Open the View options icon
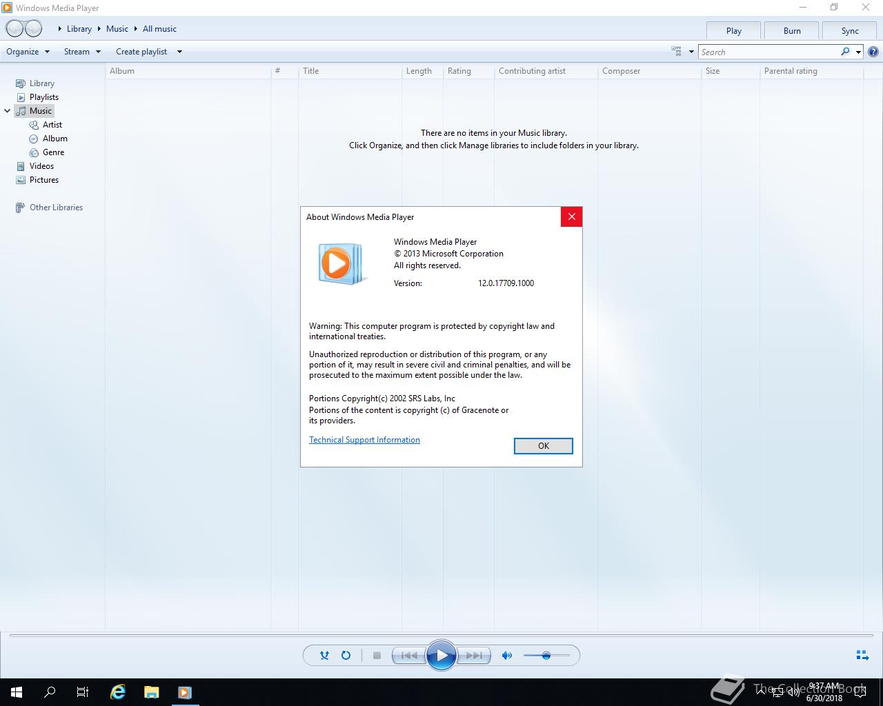The height and width of the screenshot is (706, 883). (x=676, y=51)
